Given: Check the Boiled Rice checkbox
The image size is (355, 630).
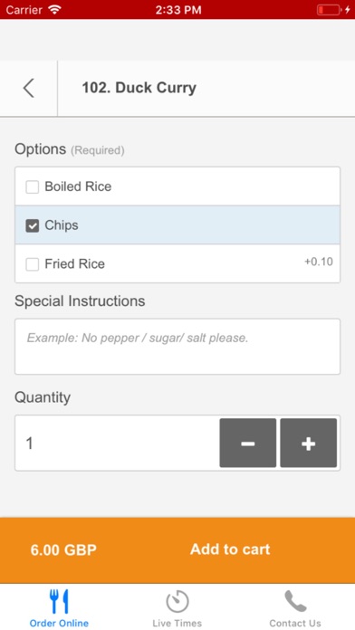Looking at the screenshot, I should click(33, 186).
